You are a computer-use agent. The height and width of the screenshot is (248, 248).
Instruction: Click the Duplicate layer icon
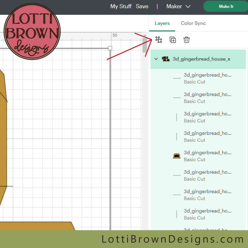coord(173,40)
